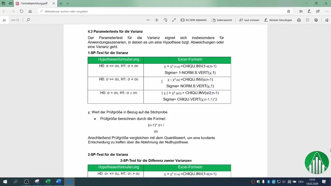Go to the home page
Viewport: 331px width, 186px height.
[30, 11]
